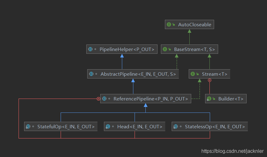267x157 pixels.
Task: Select the ReferencePipeline<P_IN, P_OUT> node label
Action: pyautogui.click(x=151, y=99)
